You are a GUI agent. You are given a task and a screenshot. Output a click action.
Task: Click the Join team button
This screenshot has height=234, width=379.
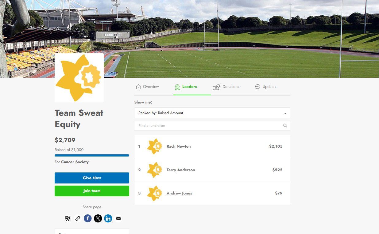point(92,191)
